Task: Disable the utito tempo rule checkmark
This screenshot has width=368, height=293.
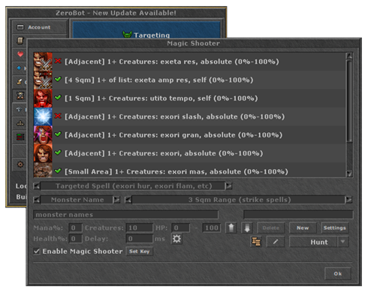Action: (x=58, y=98)
